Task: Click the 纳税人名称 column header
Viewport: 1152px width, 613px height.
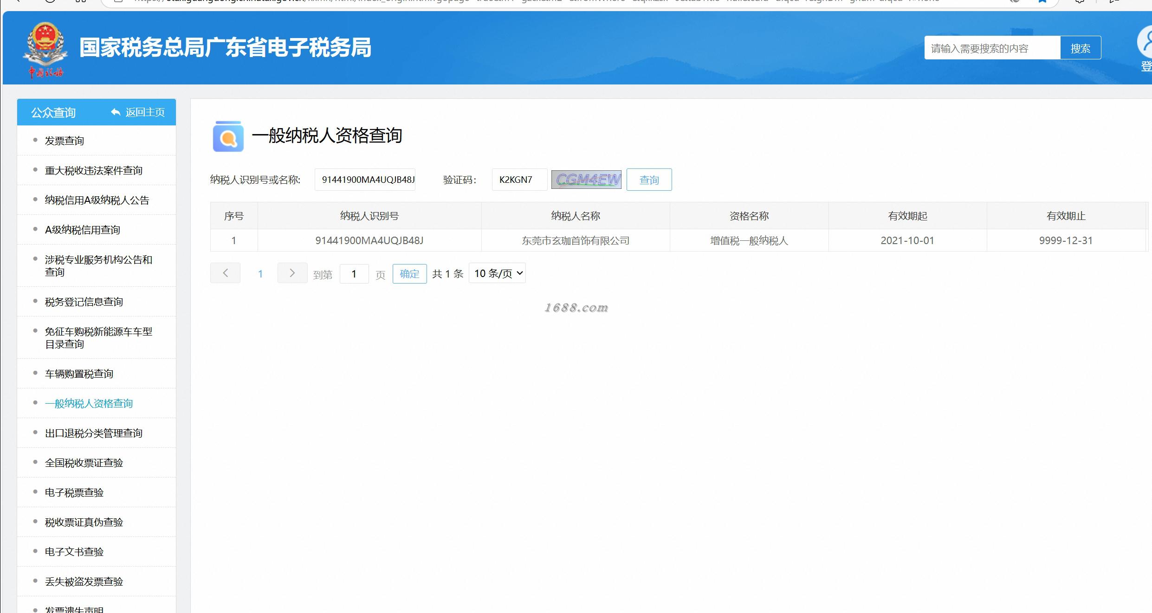Action: pyautogui.click(x=576, y=216)
